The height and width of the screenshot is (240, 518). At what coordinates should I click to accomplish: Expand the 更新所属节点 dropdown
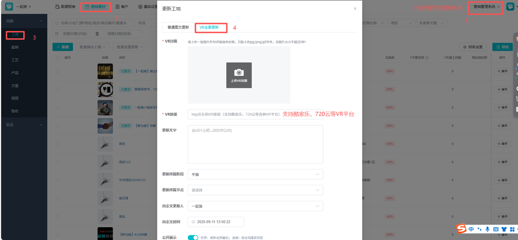tap(255, 190)
